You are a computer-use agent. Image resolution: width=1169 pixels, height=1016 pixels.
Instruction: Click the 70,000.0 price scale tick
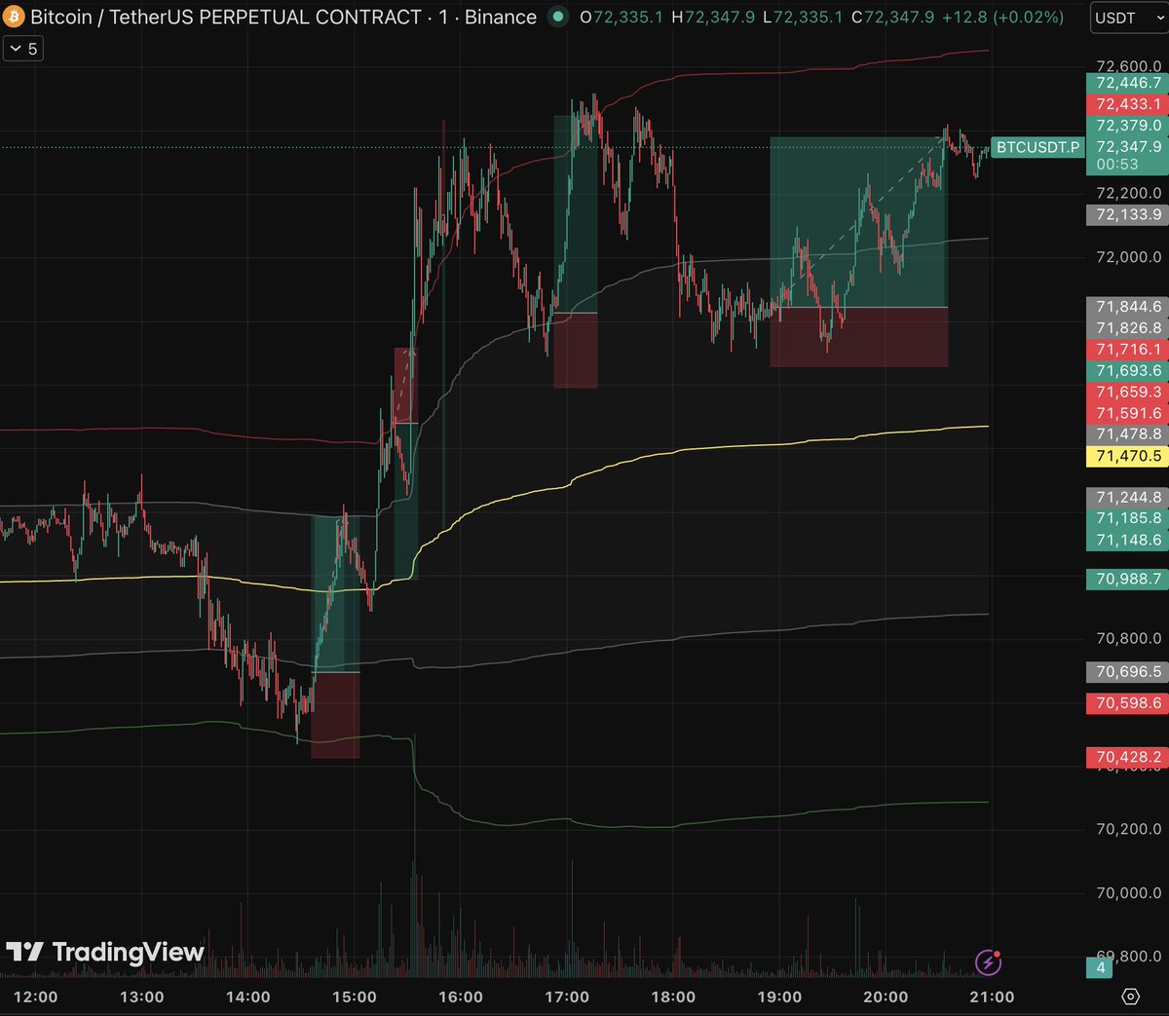(1128, 893)
